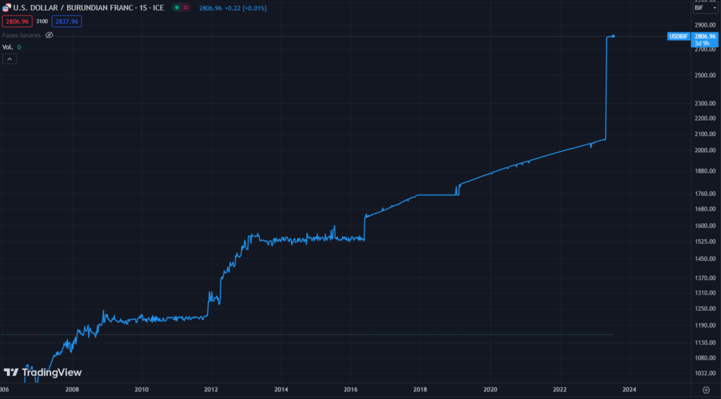Click the 2020 marker on time axis
Screen dimensions: 721x399
click(490, 389)
